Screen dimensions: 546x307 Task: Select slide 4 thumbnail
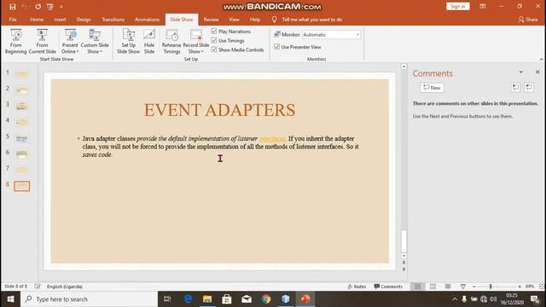click(x=21, y=122)
